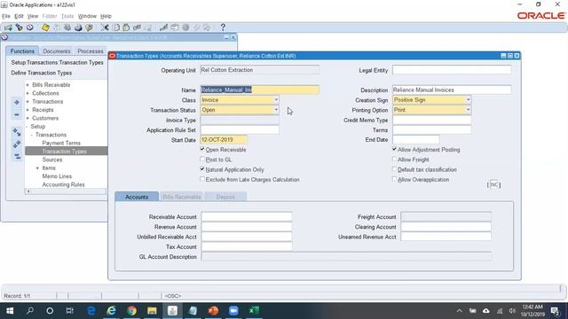
Task: Click the Paste toolbar icon
Action: [126, 27]
